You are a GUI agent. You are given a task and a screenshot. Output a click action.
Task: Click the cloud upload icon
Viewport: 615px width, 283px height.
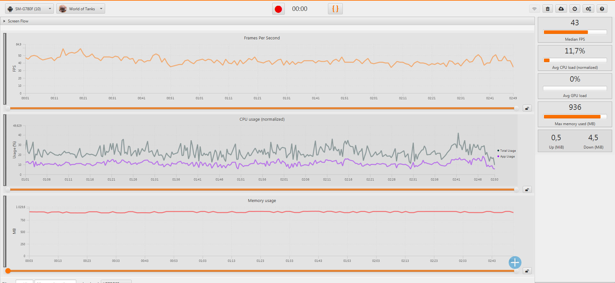(x=561, y=9)
